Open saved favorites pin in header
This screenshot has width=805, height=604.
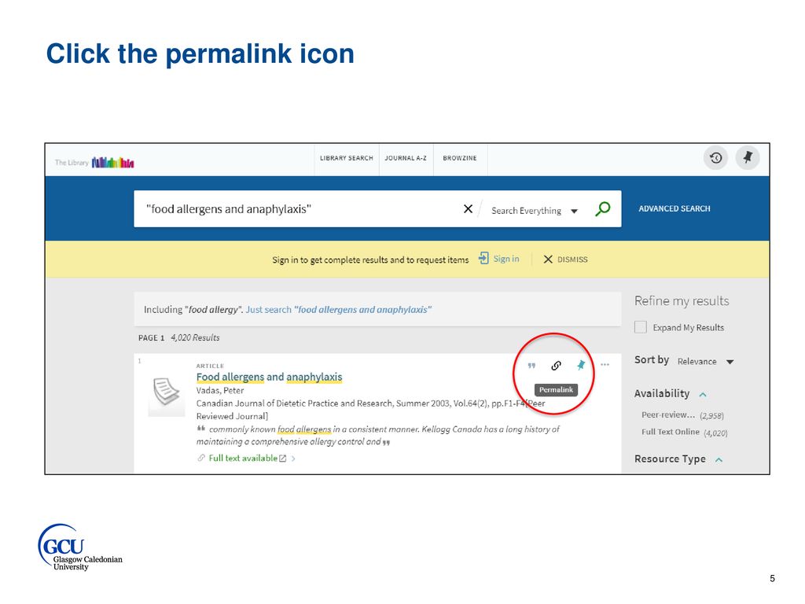tap(747, 158)
